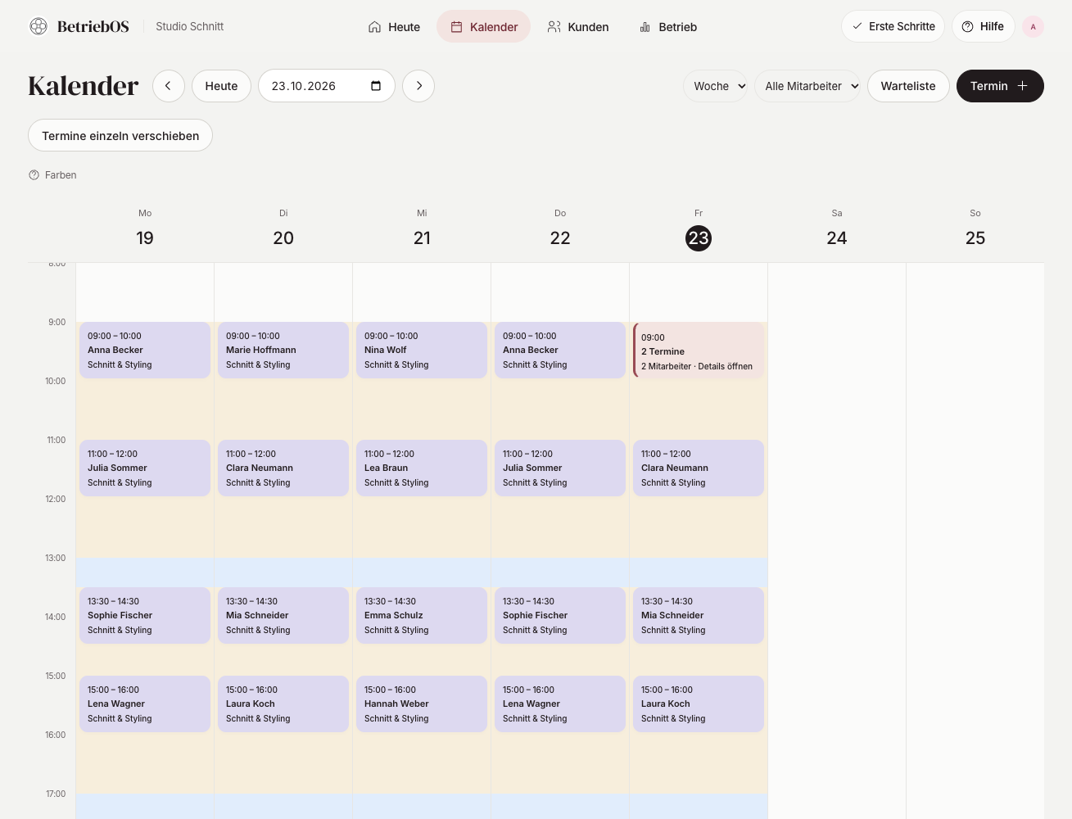Go to previous week with left chevron
The image size is (1072, 819).
click(169, 86)
